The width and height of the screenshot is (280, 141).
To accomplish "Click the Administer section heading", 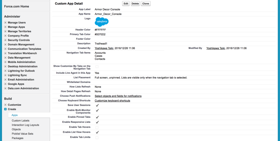I will 12,17.
